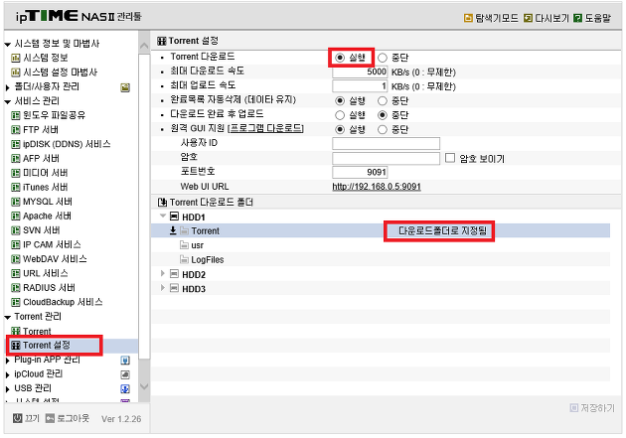Click the HDD1 drive icon

click(x=174, y=217)
